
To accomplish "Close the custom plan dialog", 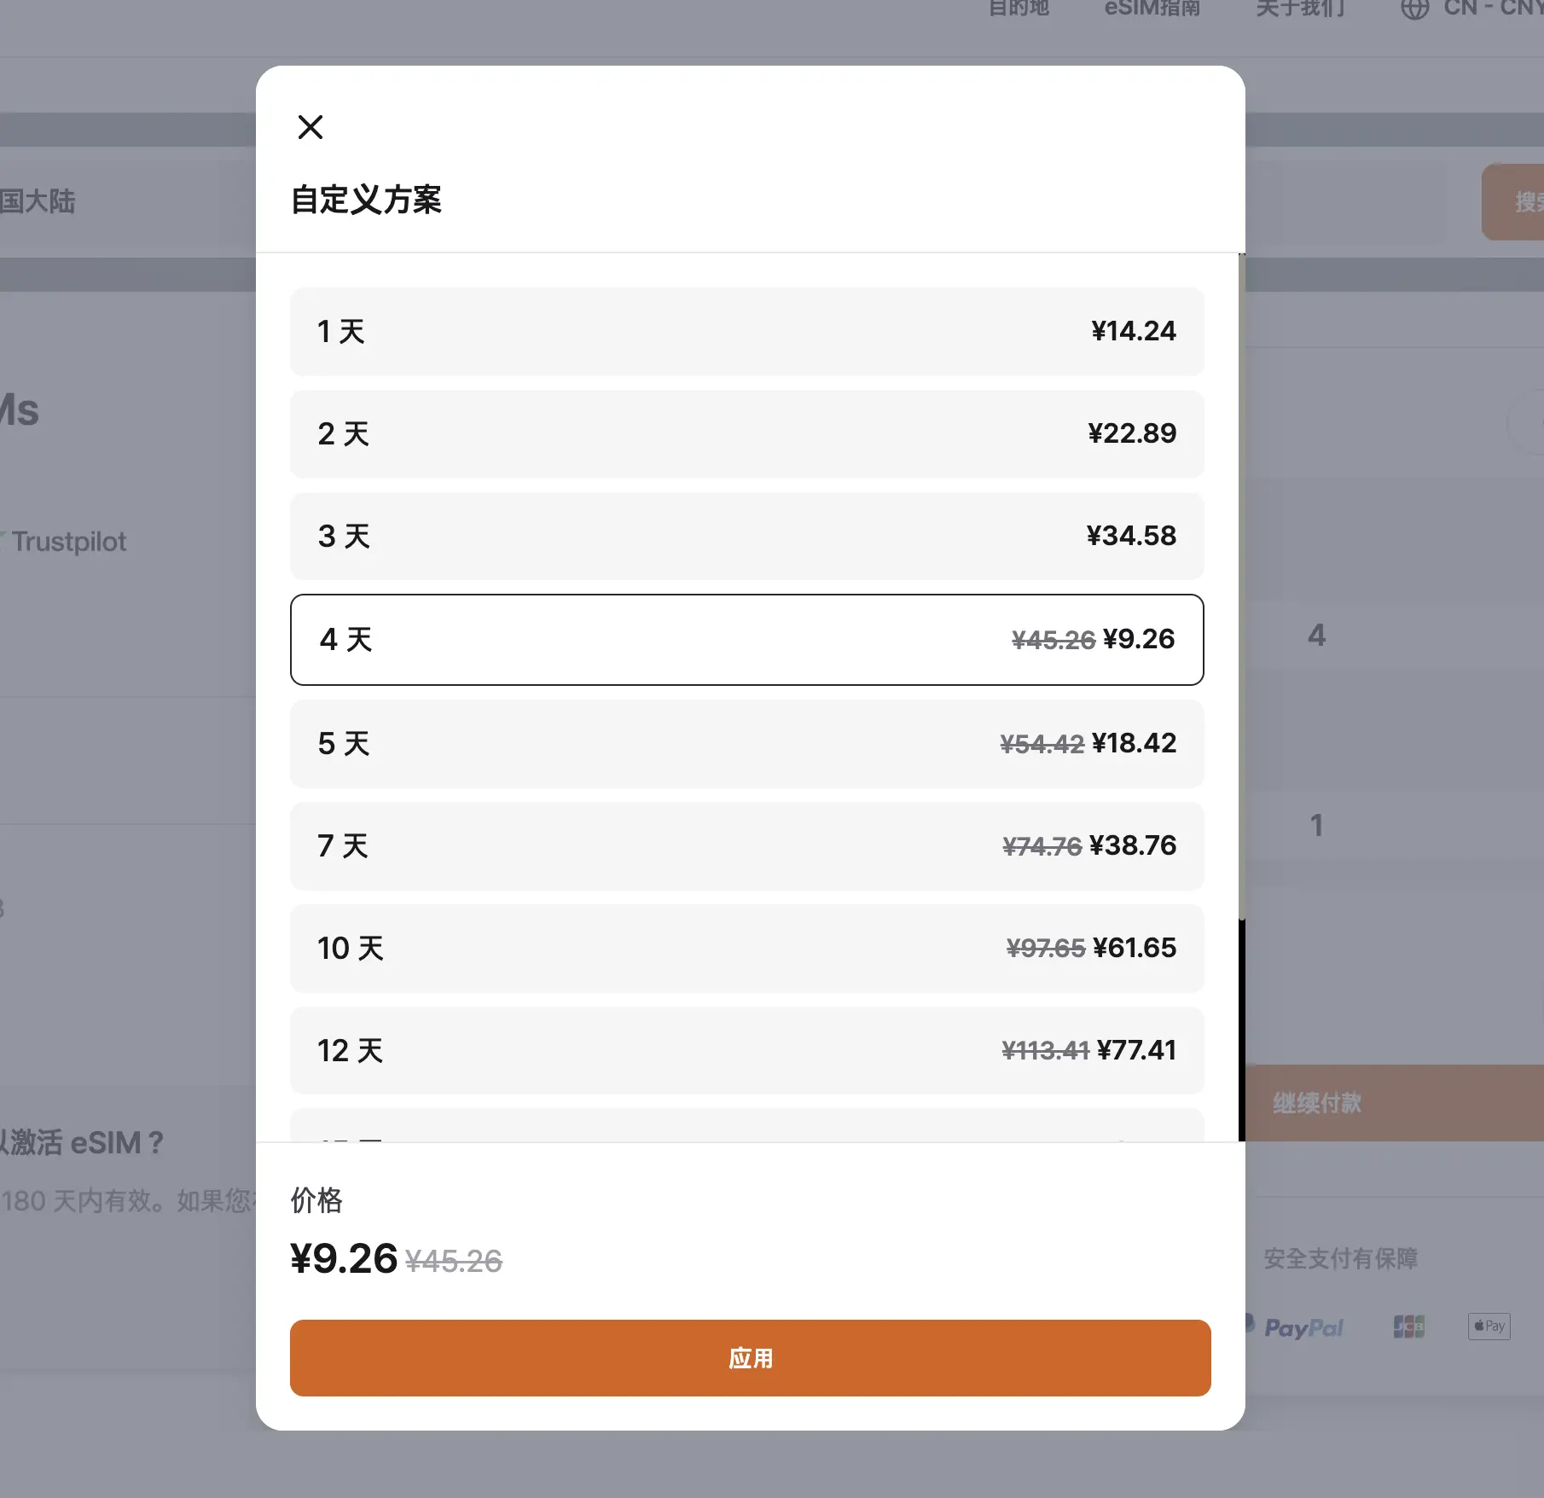I will 311,127.
